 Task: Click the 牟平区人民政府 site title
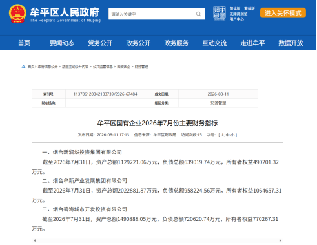pos(65,12)
